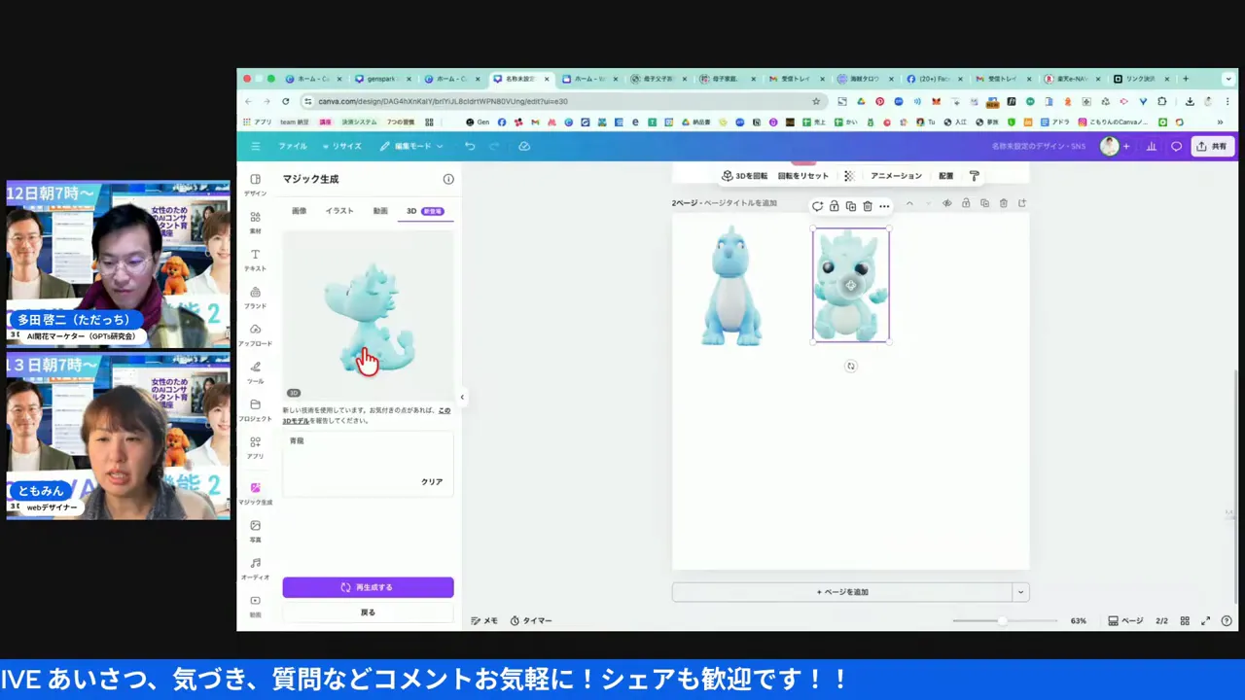The width and height of the screenshot is (1245, 700).
Task: Select the 素材 sidebar icon
Action: coord(255,223)
